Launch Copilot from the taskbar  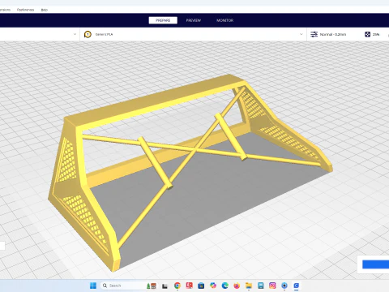213,286
